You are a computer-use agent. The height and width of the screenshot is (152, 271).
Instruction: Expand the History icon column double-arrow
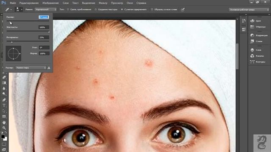pyautogui.click(x=246, y=15)
